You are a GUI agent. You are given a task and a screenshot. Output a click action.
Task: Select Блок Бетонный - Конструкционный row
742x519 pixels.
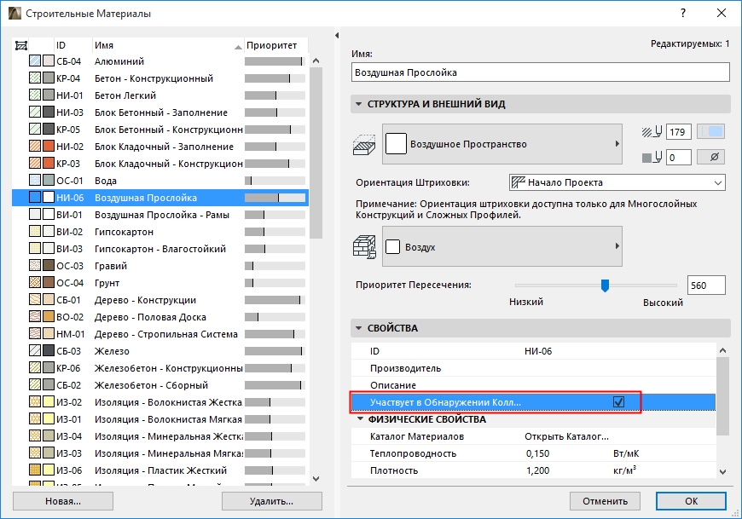click(x=160, y=129)
